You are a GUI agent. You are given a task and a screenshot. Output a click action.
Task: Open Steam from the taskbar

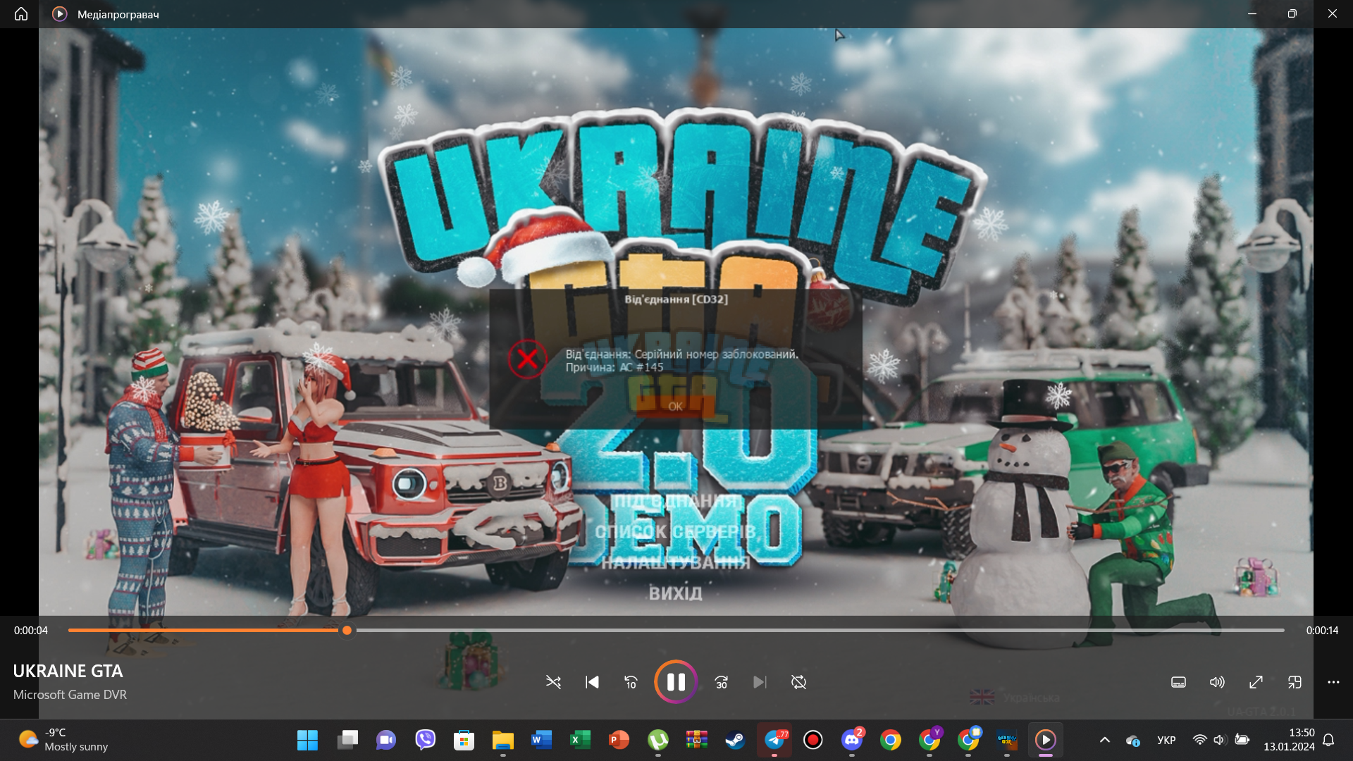pyautogui.click(x=735, y=740)
